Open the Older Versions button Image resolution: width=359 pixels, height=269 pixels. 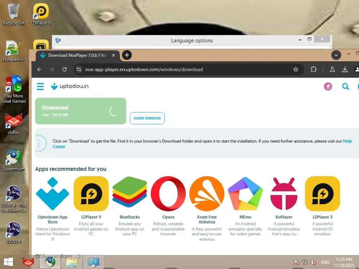click(147, 118)
